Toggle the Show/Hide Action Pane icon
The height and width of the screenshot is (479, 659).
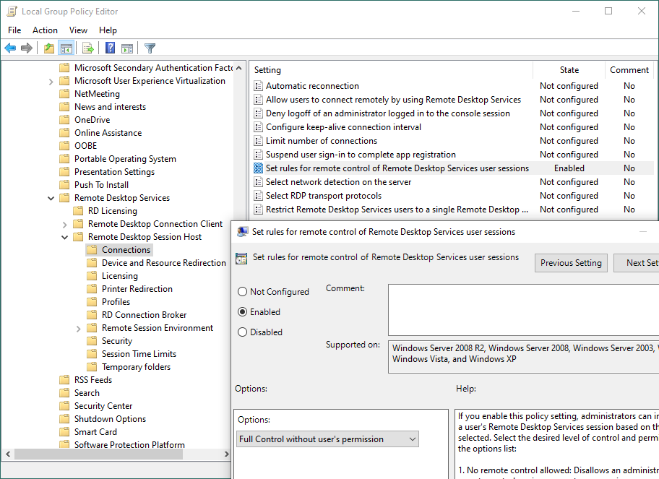[x=127, y=48]
